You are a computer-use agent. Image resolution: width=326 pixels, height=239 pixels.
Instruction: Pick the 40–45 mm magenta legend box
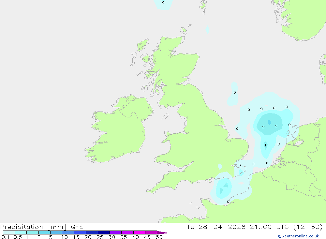[x=139, y=232]
